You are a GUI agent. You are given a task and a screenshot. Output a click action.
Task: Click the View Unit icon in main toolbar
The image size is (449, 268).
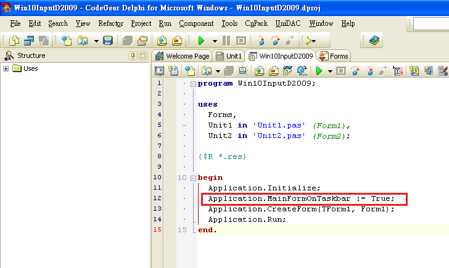click(14, 41)
